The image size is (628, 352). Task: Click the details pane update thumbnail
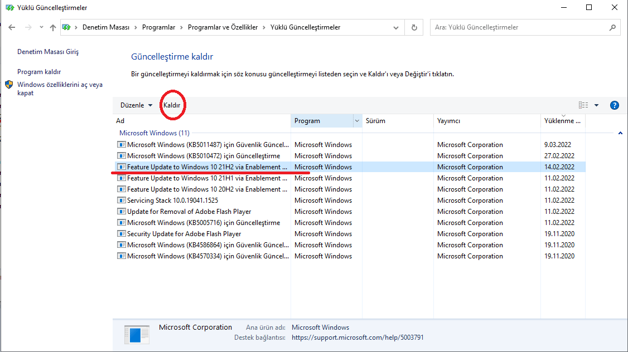click(x=137, y=334)
